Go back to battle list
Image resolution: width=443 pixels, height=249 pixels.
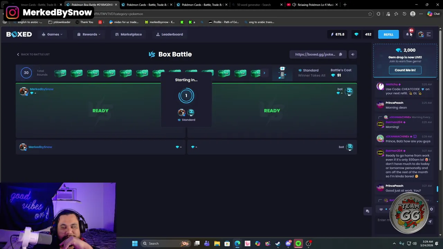pos(33,54)
